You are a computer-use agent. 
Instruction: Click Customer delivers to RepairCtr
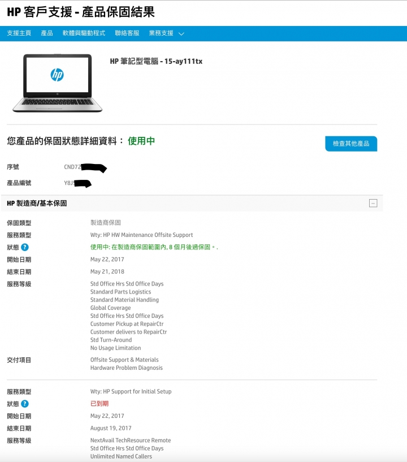click(x=129, y=332)
